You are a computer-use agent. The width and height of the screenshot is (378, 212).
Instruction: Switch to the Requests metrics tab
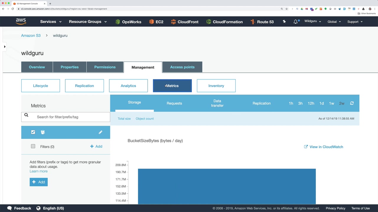(x=174, y=103)
